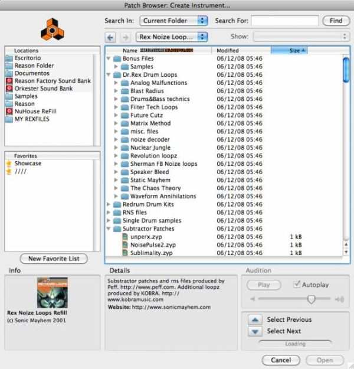Select the noize decoder folder row
354x369 pixels.
[x=225, y=139]
